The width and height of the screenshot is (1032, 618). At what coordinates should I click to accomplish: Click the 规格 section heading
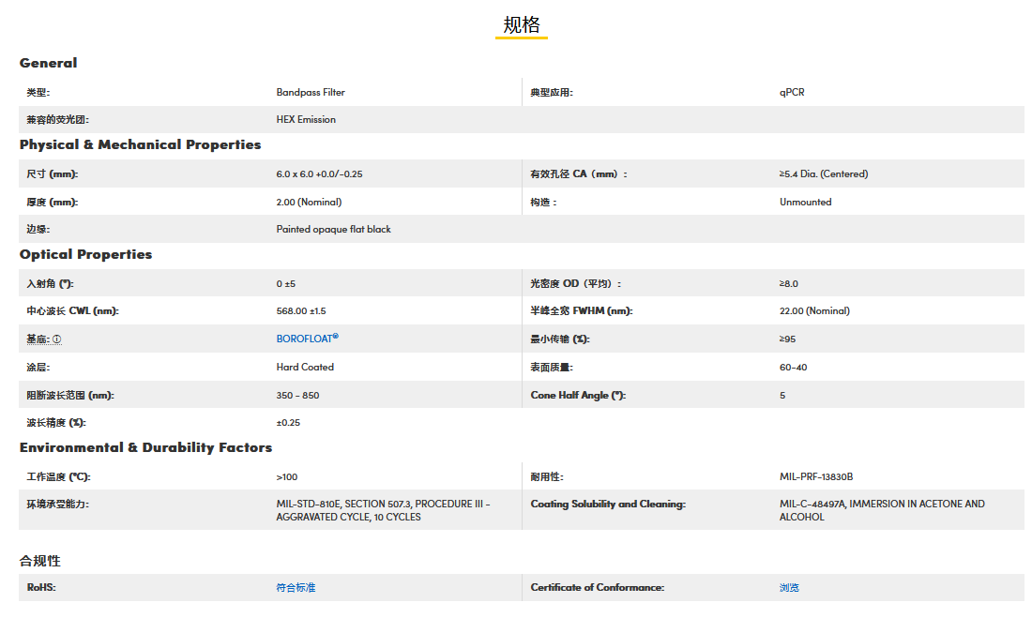point(522,25)
